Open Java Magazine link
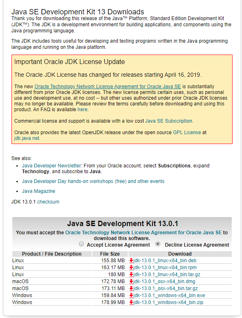 (39, 191)
